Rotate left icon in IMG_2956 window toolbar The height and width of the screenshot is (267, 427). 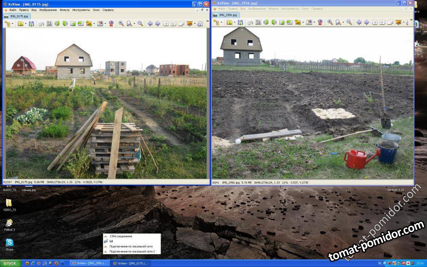[x=266, y=22]
